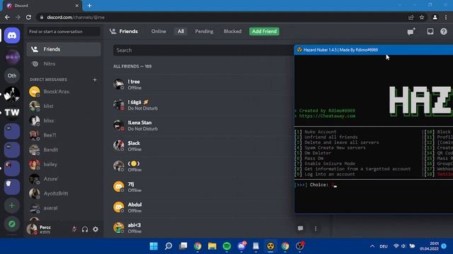Screen dimensions: 453x254
Task: Open Chrome three-dot menu
Action: [446, 17]
